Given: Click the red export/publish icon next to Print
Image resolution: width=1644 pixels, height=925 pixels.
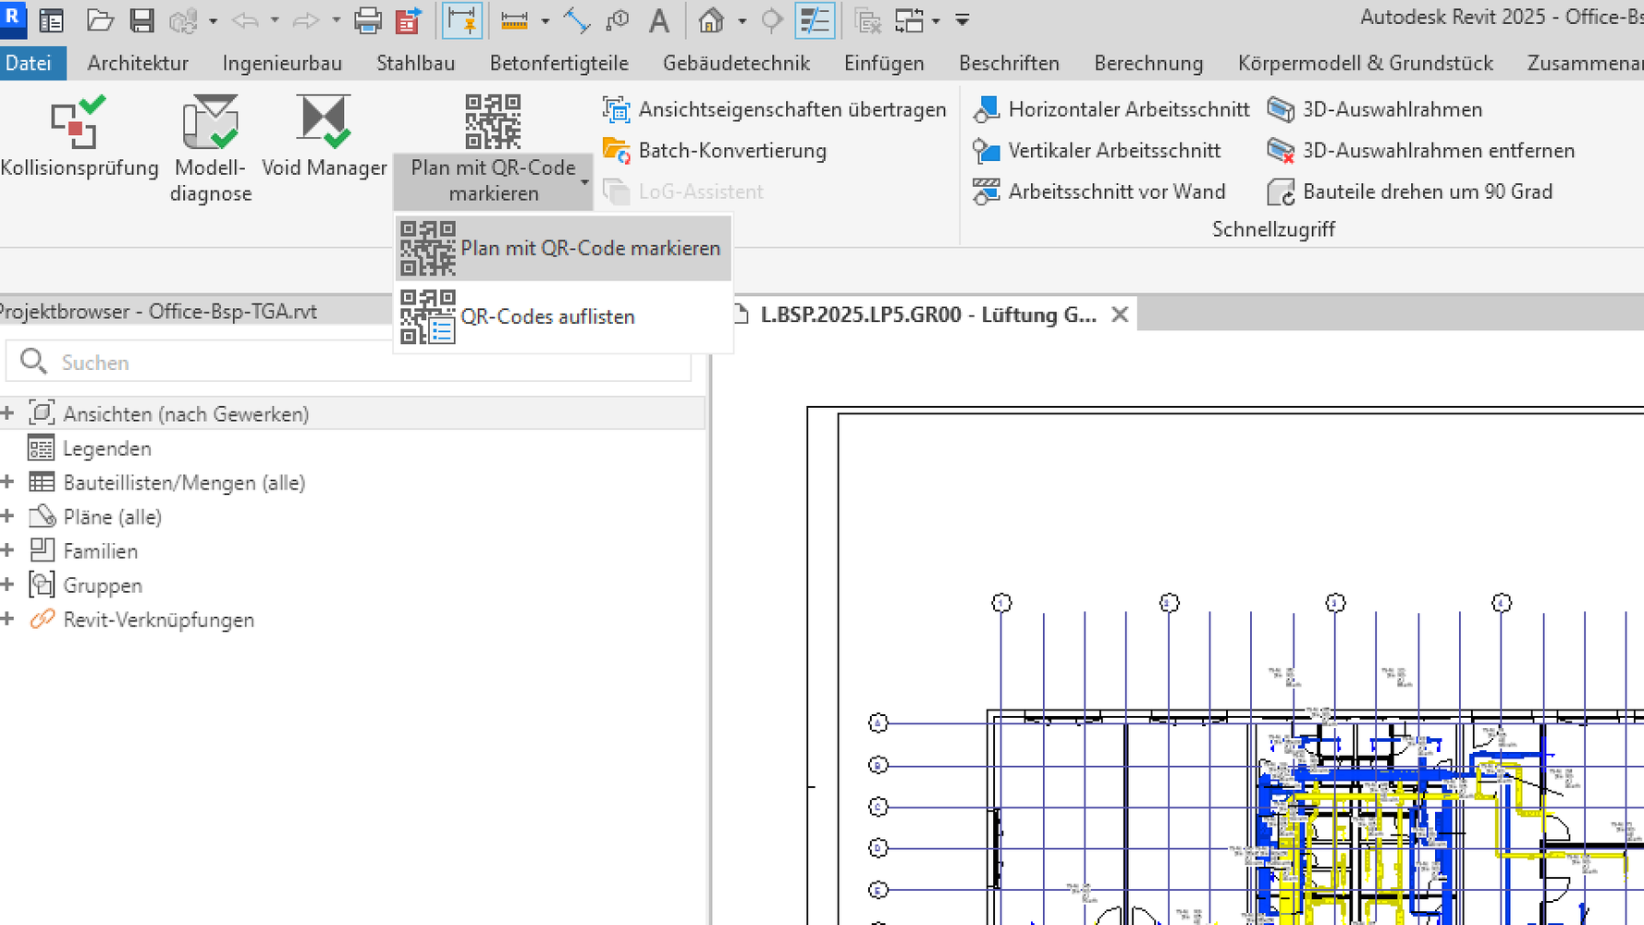Looking at the screenshot, I should pos(409,20).
